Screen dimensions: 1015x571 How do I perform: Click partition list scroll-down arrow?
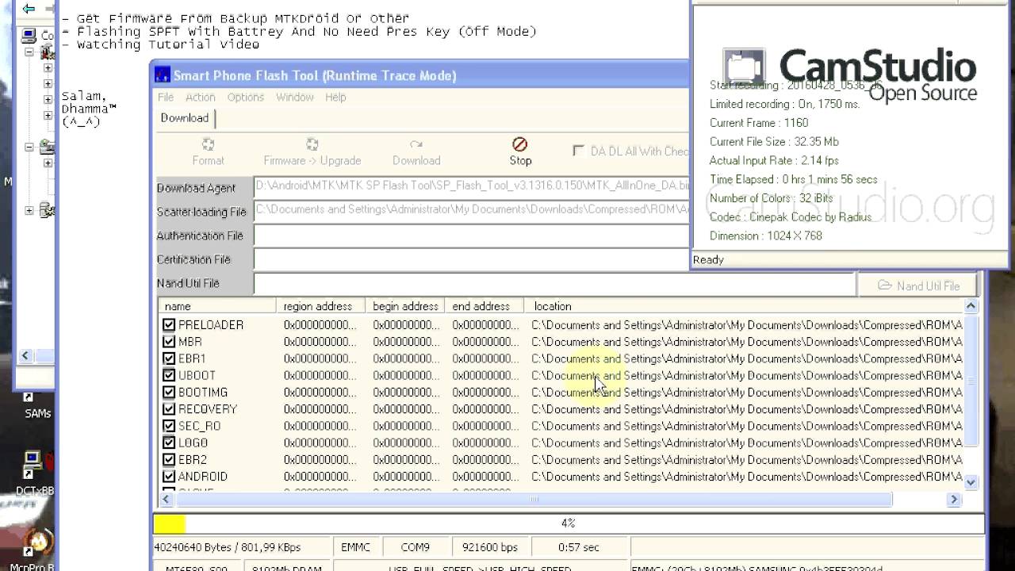[971, 481]
